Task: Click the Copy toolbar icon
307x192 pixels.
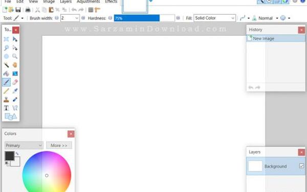Action: (x=45, y=10)
